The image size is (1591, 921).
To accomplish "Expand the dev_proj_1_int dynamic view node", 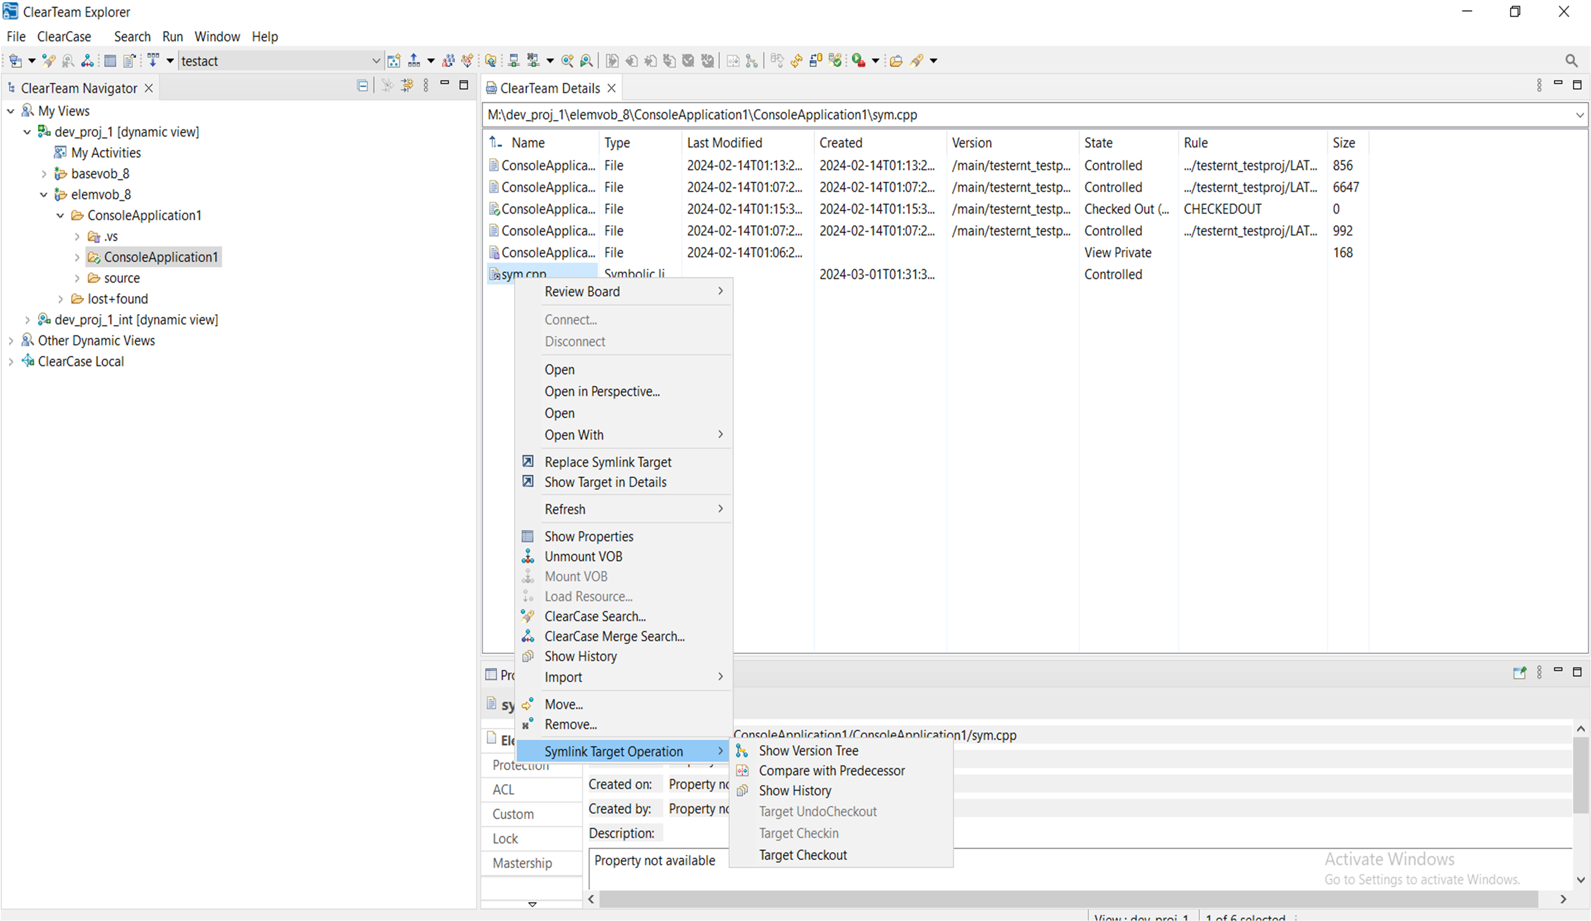I will tap(27, 320).
